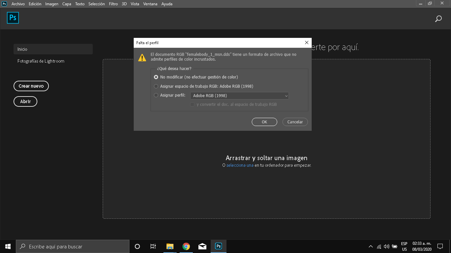
Task: Open the Mail app from taskbar
Action: [x=202, y=246]
